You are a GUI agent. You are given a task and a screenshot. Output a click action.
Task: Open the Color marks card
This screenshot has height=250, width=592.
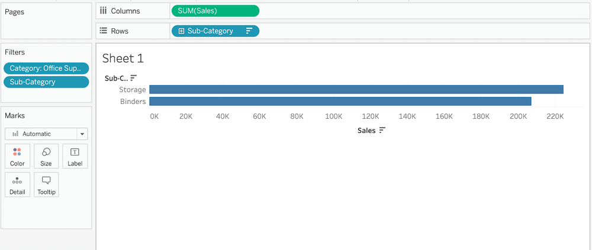pyautogui.click(x=17, y=156)
